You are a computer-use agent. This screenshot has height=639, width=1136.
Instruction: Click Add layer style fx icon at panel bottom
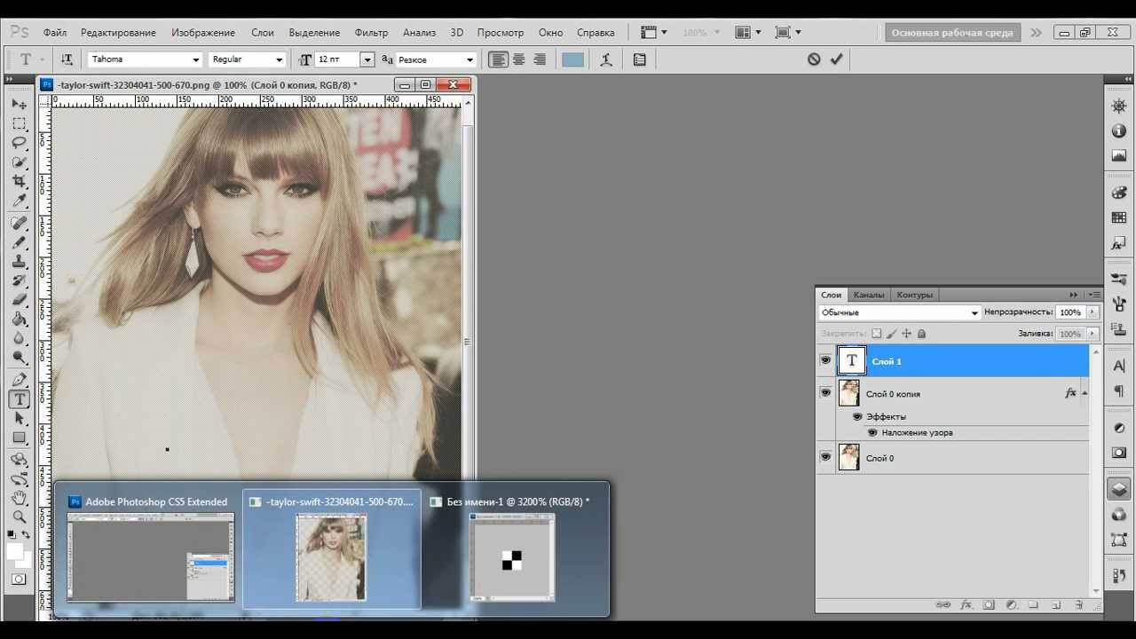pos(966,604)
